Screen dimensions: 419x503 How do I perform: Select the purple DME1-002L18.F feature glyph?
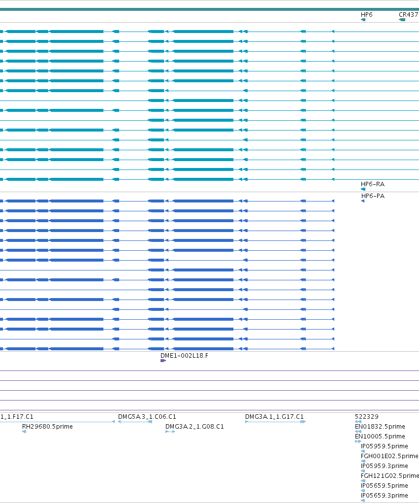point(163,361)
